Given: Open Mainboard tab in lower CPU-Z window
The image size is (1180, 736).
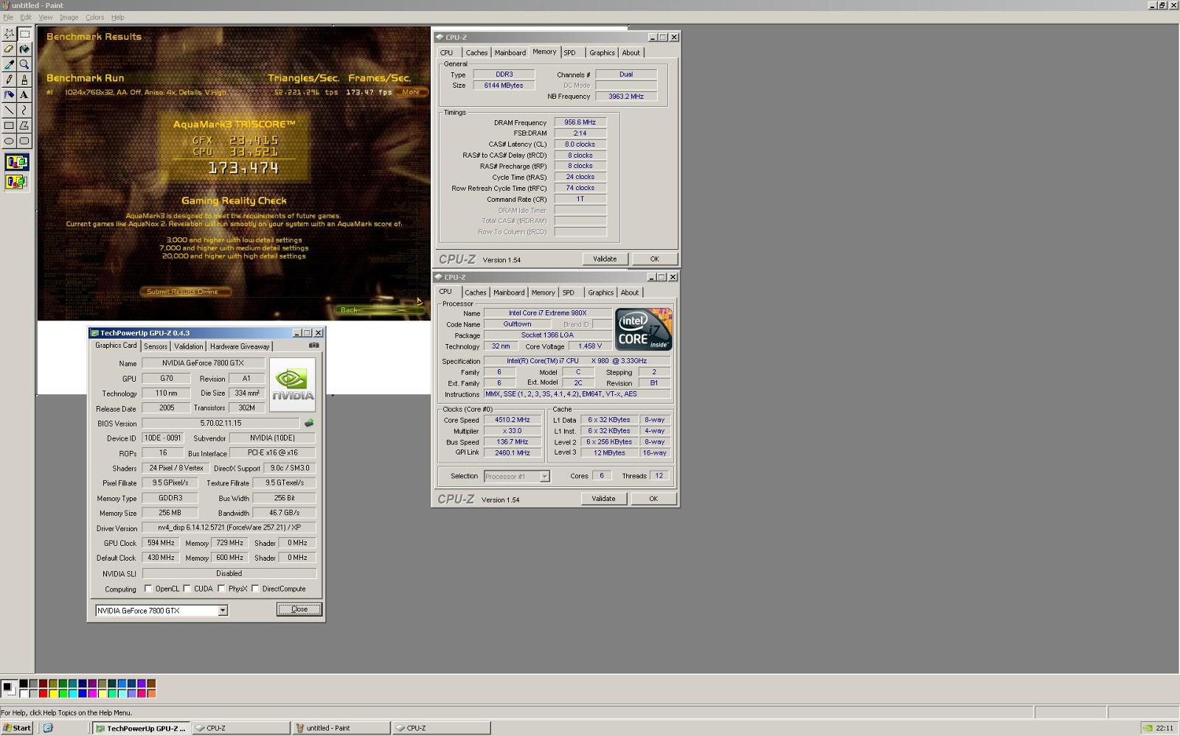Looking at the screenshot, I should [x=509, y=292].
